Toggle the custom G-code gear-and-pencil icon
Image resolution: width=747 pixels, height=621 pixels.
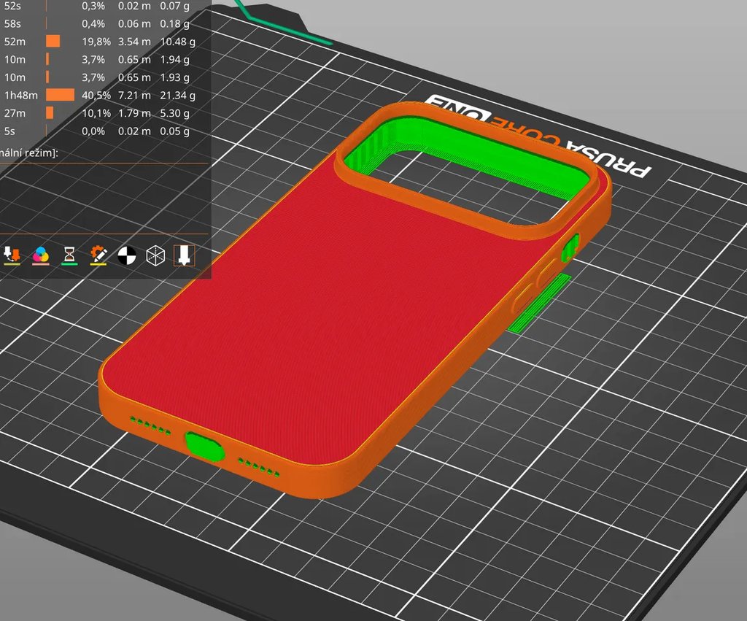[98, 255]
